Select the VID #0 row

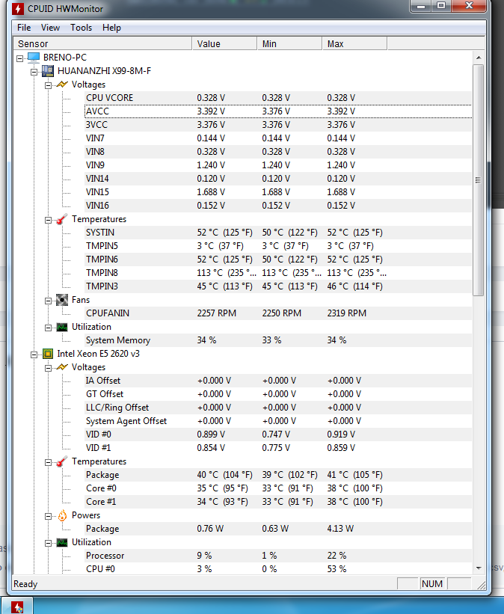tap(278, 435)
